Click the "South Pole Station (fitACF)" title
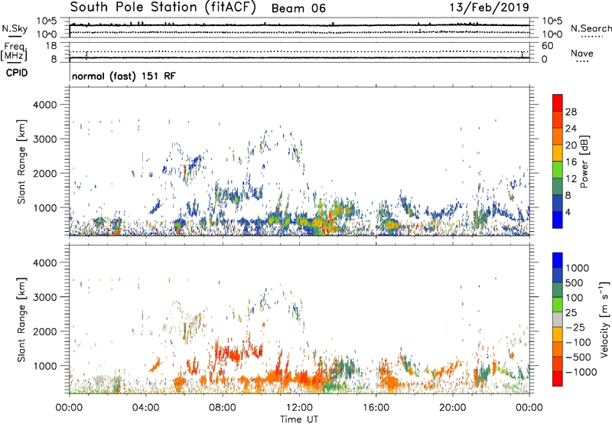Image resolution: width=612 pixels, height=424 pixels. [x=163, y=8]
